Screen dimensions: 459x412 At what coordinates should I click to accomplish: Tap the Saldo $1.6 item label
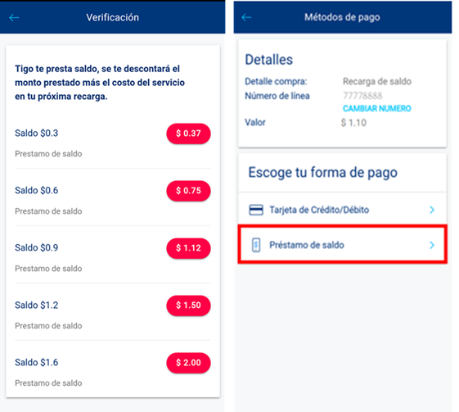(37, 363)
